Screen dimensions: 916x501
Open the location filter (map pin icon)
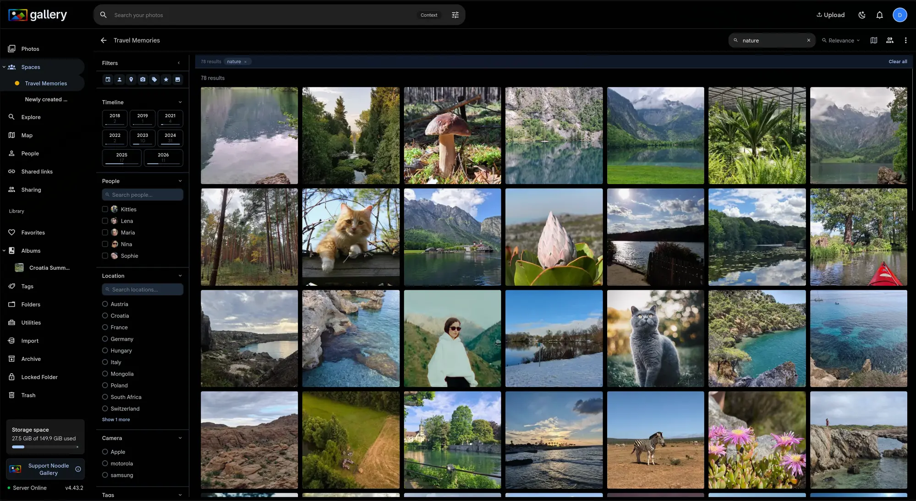click(x=131, y=79)
